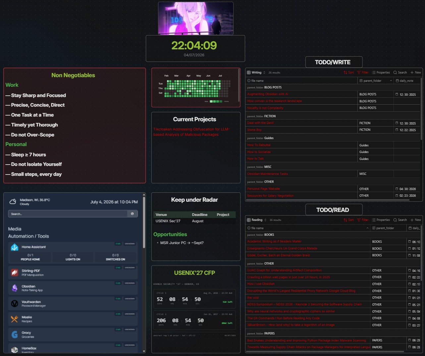The width and height of the screenshot is (425, 356).
Task: Click the calendar icon in the Personal Page Website row
Action: click(397, 189)
